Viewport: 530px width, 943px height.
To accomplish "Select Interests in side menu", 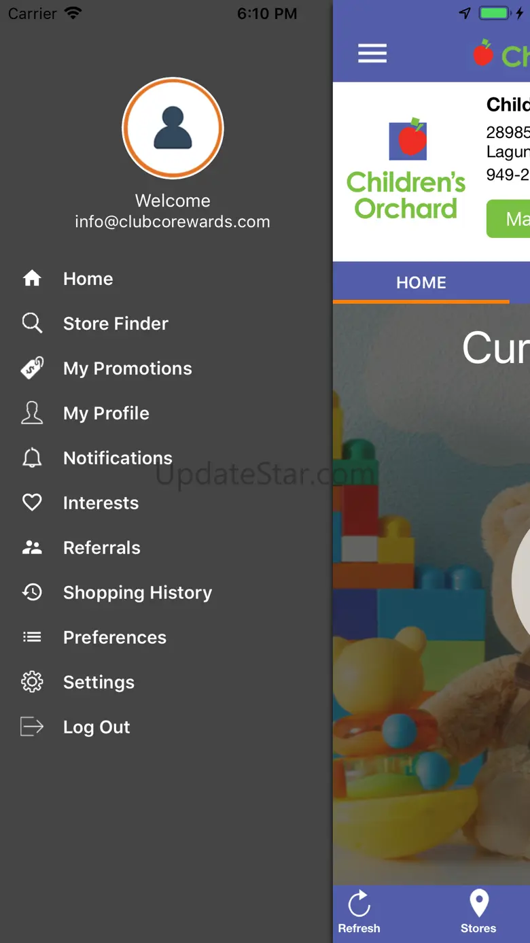I will [101, 502].
